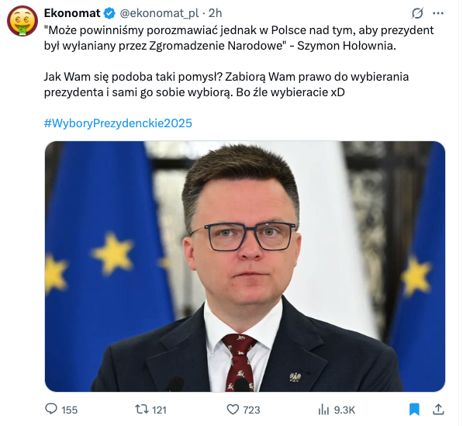Click the Ekonomat display name

pyautogui.click(x=72, y=13)
